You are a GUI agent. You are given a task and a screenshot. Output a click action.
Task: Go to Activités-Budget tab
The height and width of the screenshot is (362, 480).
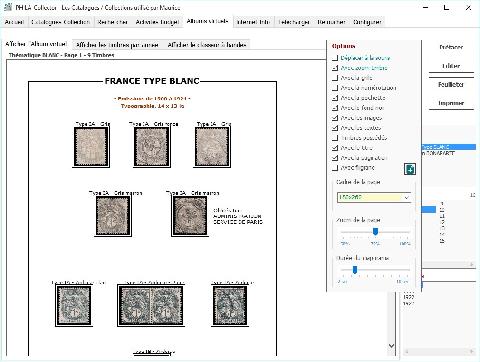(157, 22)
